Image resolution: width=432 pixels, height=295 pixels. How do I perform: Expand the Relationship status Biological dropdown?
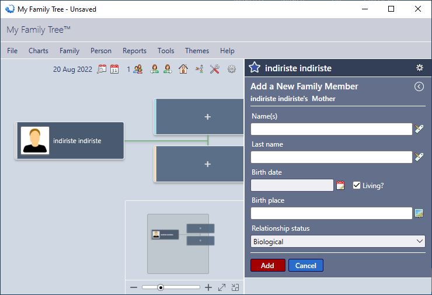(x=338, y=241)
